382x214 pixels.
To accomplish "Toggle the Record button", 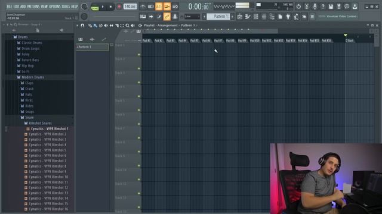I will click(119, 7).
